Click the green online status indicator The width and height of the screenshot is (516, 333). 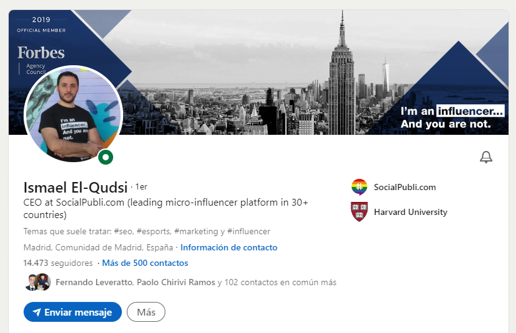106,157
